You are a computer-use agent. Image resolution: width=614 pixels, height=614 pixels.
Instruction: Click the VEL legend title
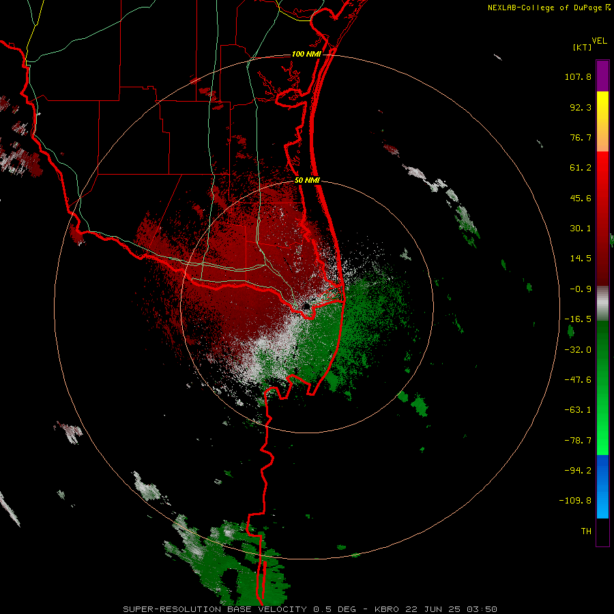[x=599, y=41]
